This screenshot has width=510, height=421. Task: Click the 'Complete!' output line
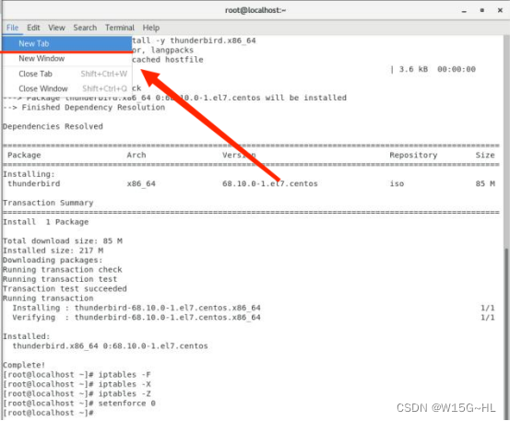pos(24,365)
